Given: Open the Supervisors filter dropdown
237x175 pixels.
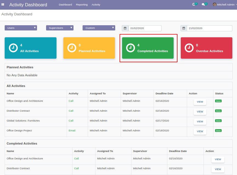Looking at the screenshot, I should pos(60,28).
